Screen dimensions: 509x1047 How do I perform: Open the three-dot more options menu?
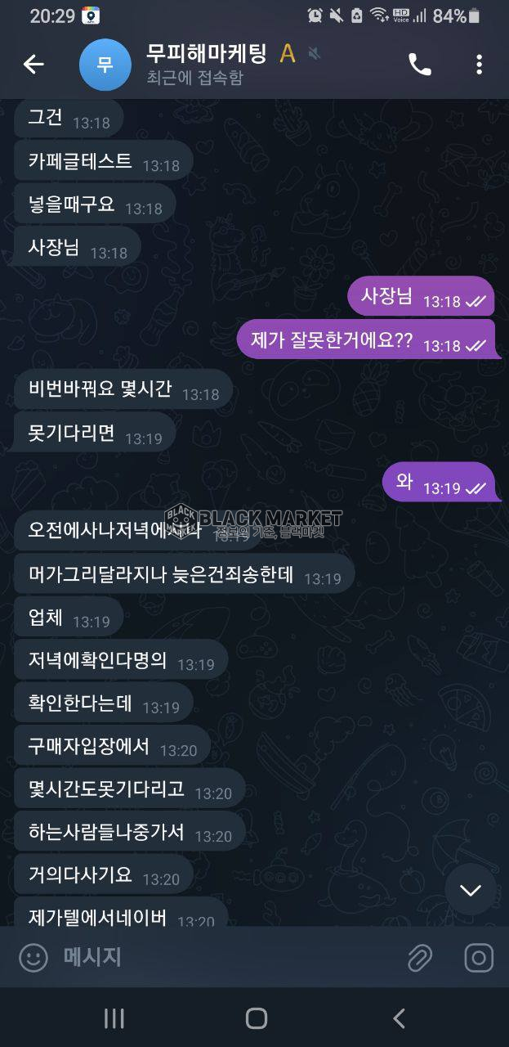pos(479,65)
